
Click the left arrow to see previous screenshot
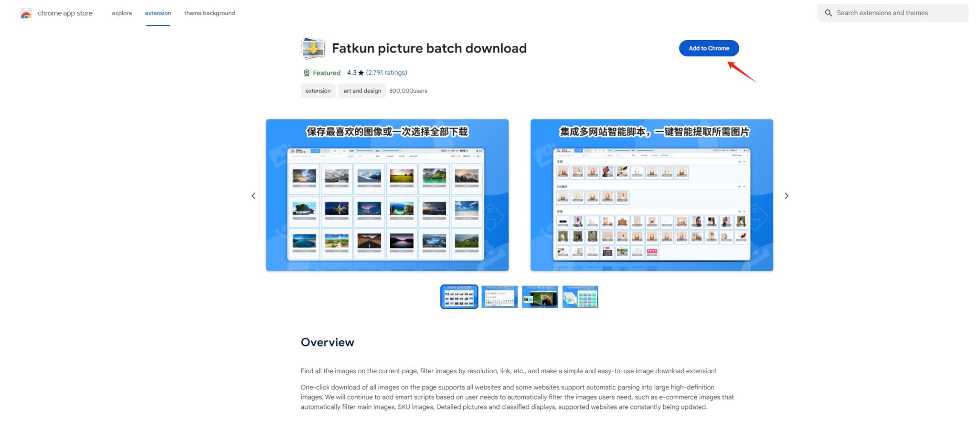point(254,196)
